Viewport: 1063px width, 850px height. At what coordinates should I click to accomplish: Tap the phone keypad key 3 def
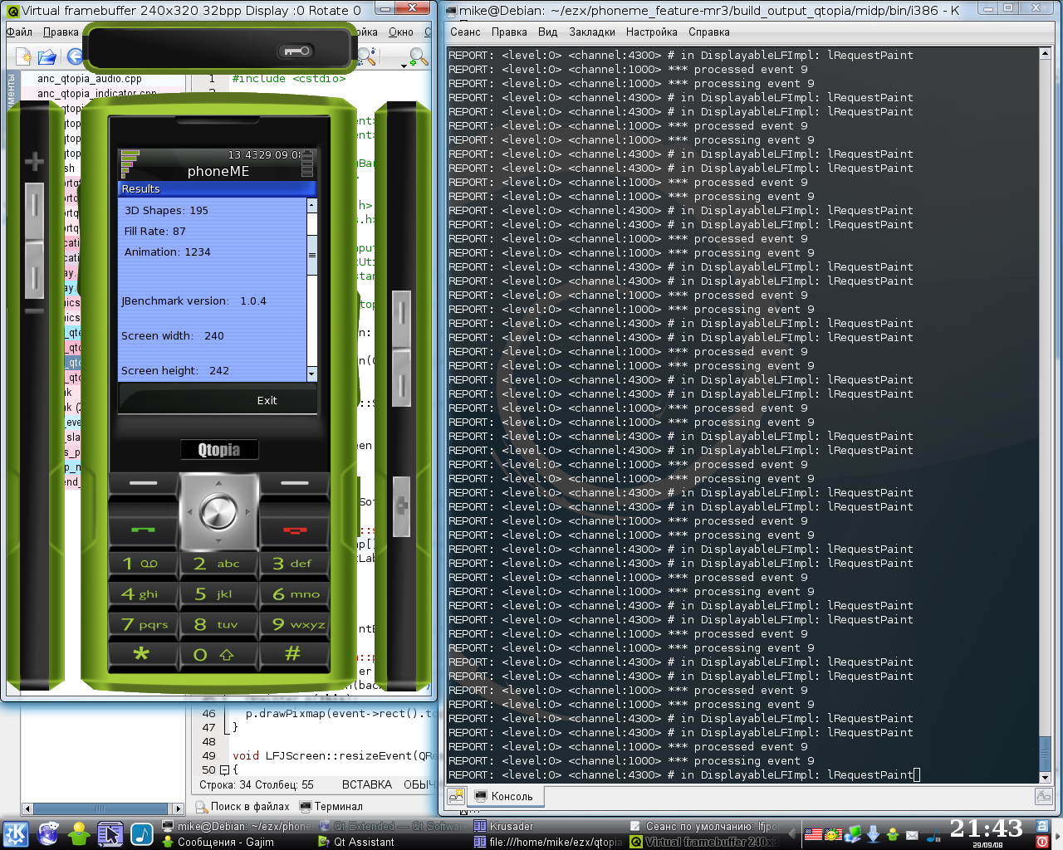point(294,564)
